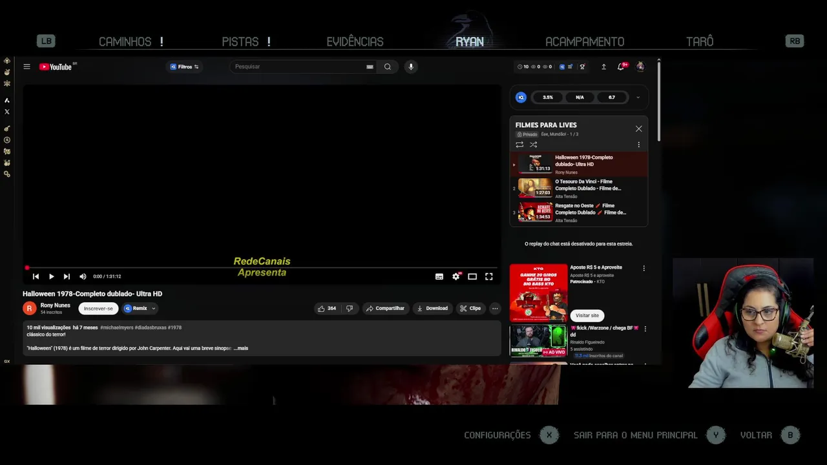The width and height of the screenshot is (827, 465).
Task: Open the KTO ad thumbnail
Action: 538,293
